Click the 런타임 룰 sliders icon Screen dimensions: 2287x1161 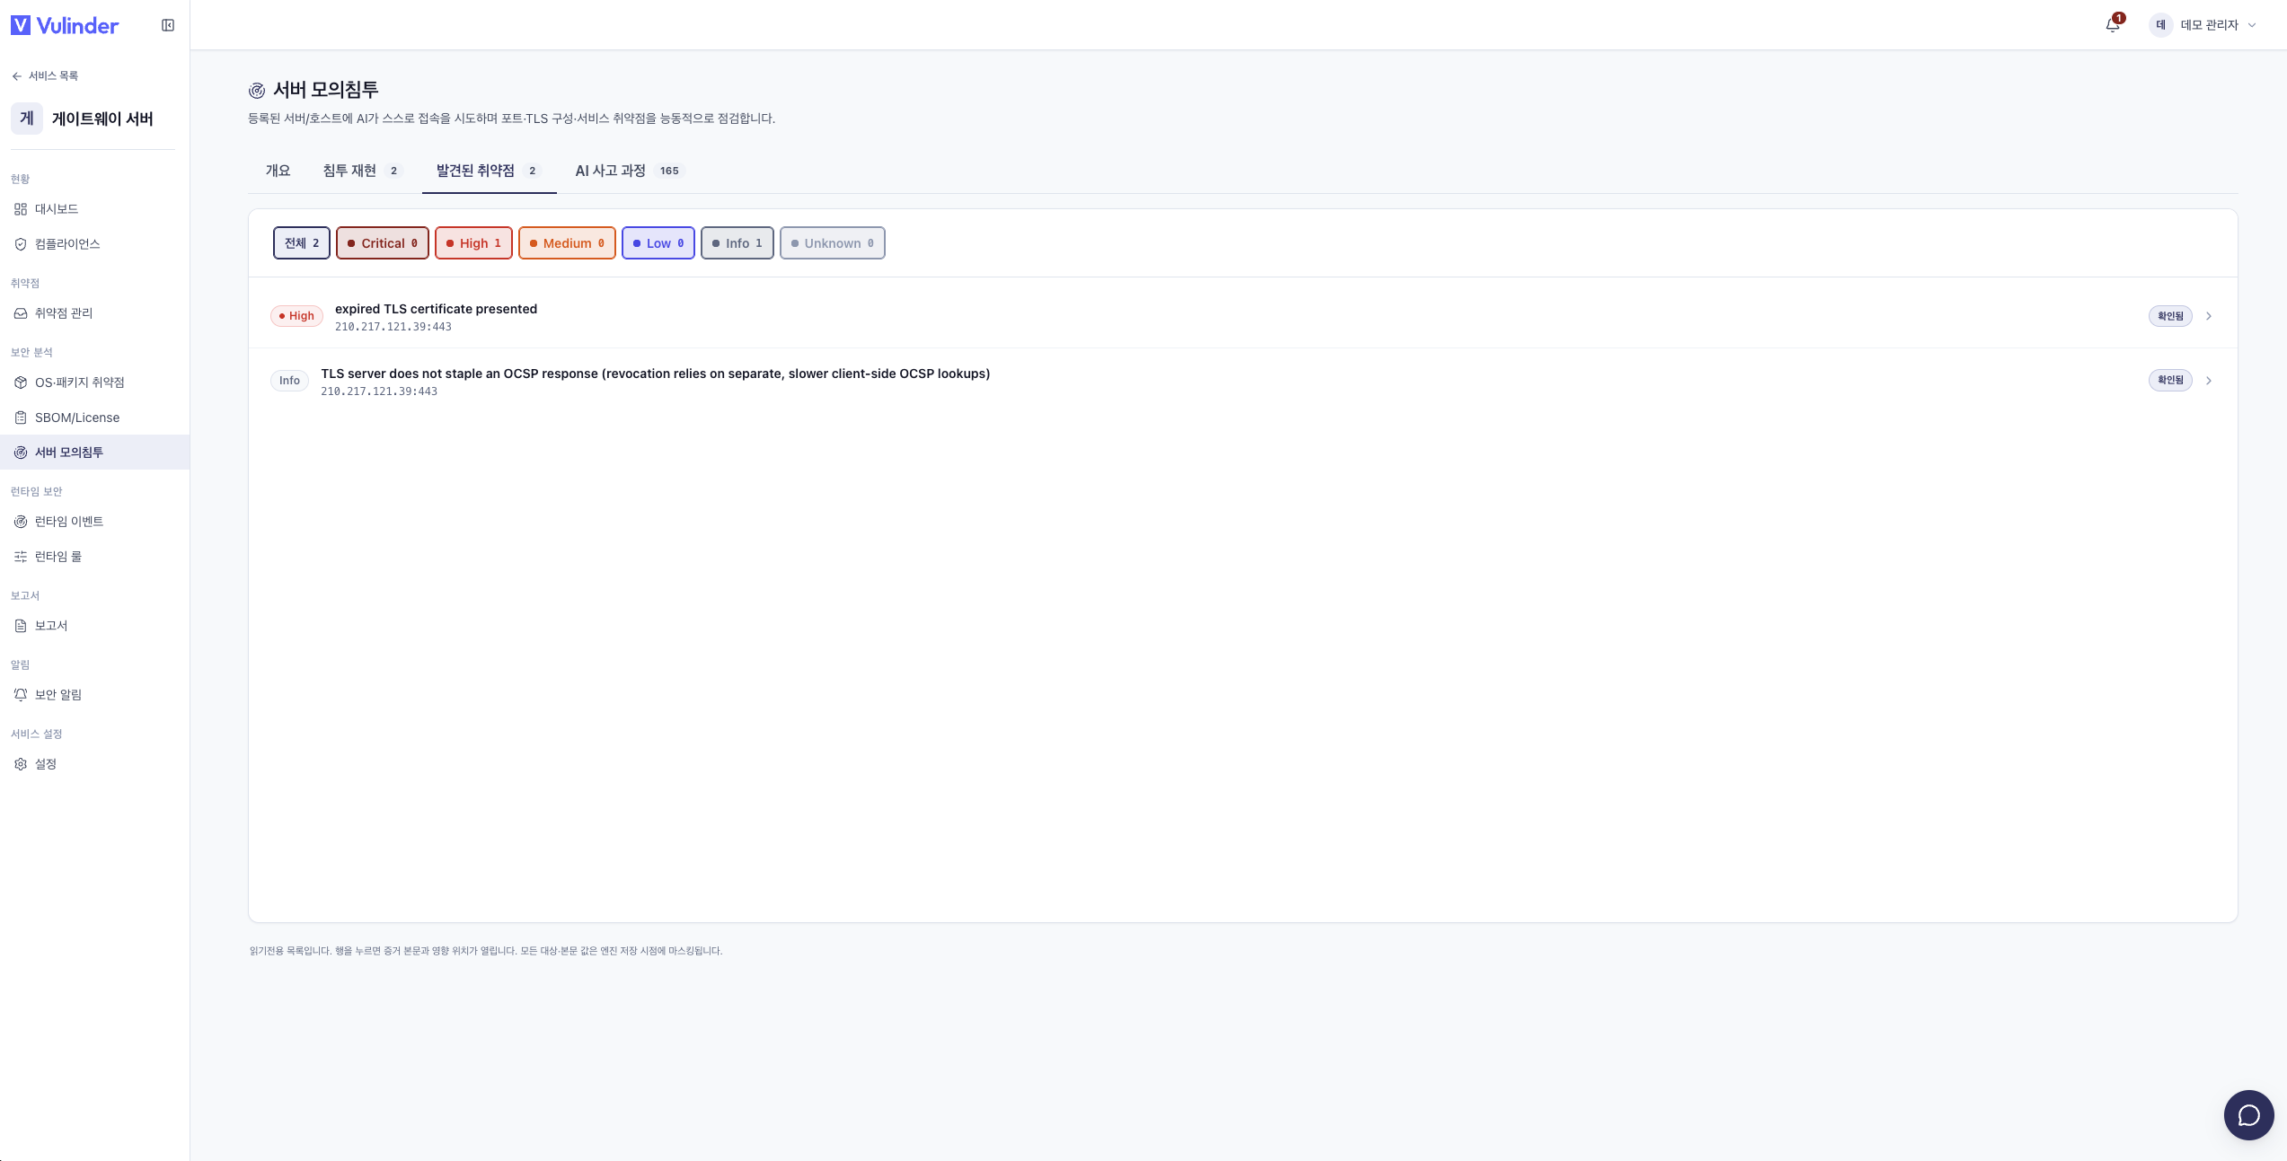(21, 557)
